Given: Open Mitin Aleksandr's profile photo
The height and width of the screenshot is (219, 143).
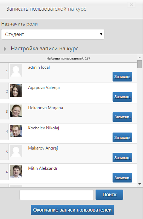Looking at the screenshot, I should point(16,172).
